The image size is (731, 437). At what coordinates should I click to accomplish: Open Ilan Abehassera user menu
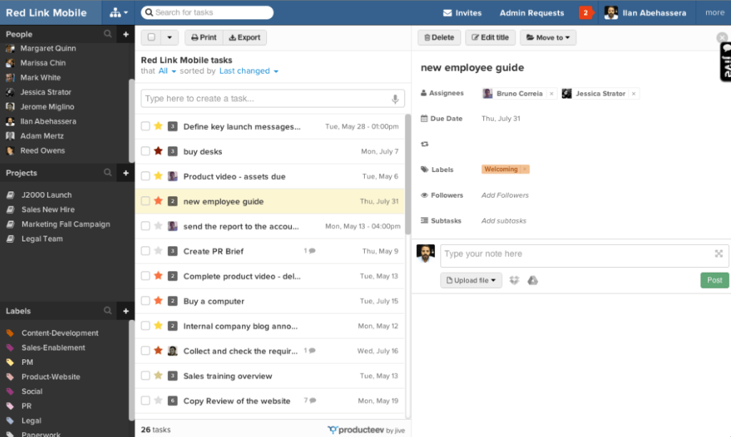pos(645,13)
